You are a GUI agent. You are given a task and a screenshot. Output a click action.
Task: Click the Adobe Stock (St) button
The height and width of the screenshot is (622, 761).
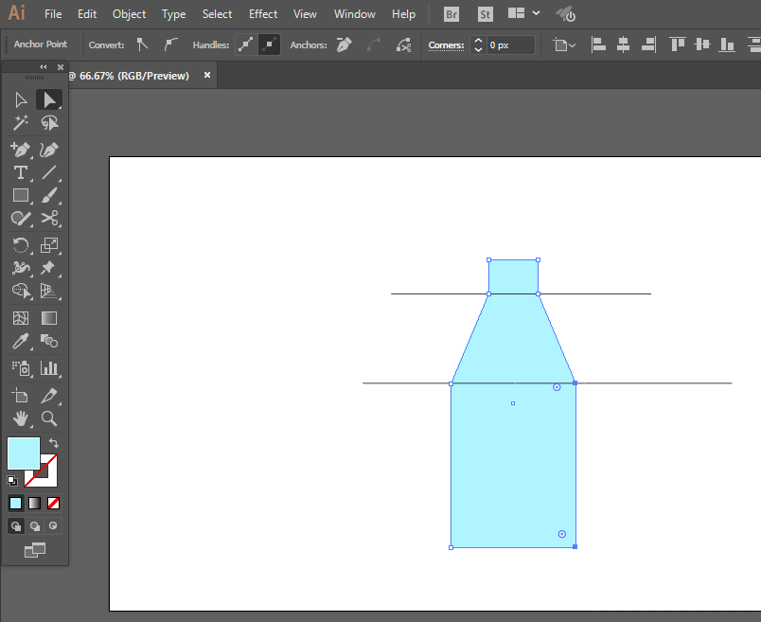click(x=485, y=14)
